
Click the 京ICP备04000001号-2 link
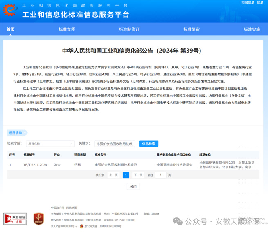click(64, 226)
